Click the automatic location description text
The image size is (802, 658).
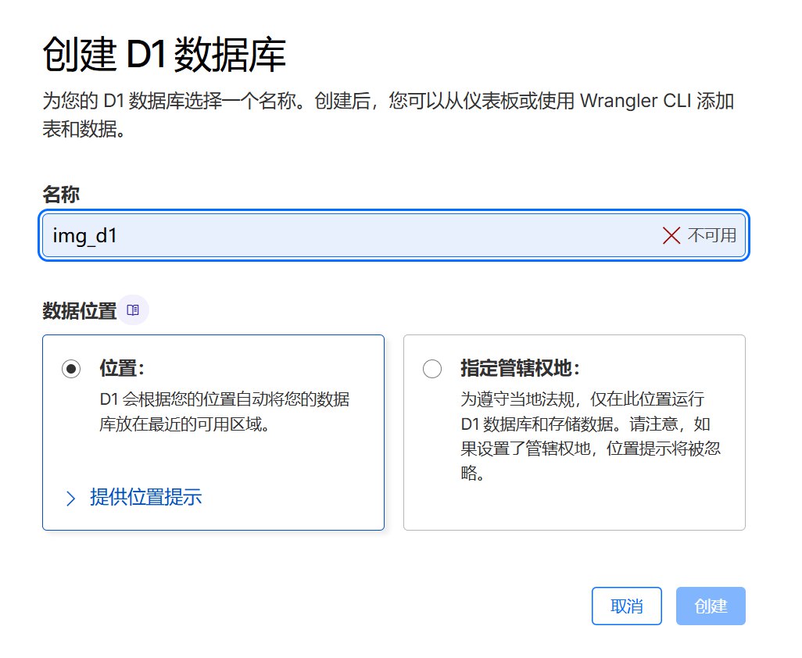[224, 413]
